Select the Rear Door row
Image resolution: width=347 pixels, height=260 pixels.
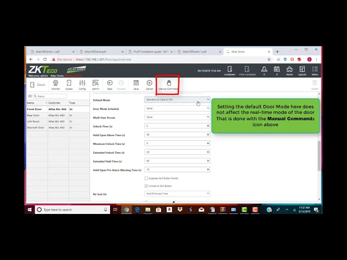(x=34, y=115)
